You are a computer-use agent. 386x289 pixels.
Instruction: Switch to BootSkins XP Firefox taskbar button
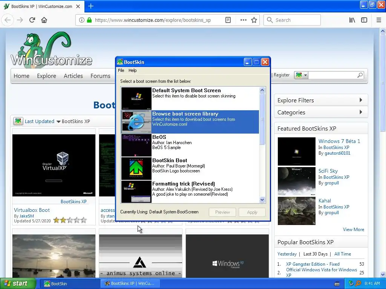click(x=130, y=284)
